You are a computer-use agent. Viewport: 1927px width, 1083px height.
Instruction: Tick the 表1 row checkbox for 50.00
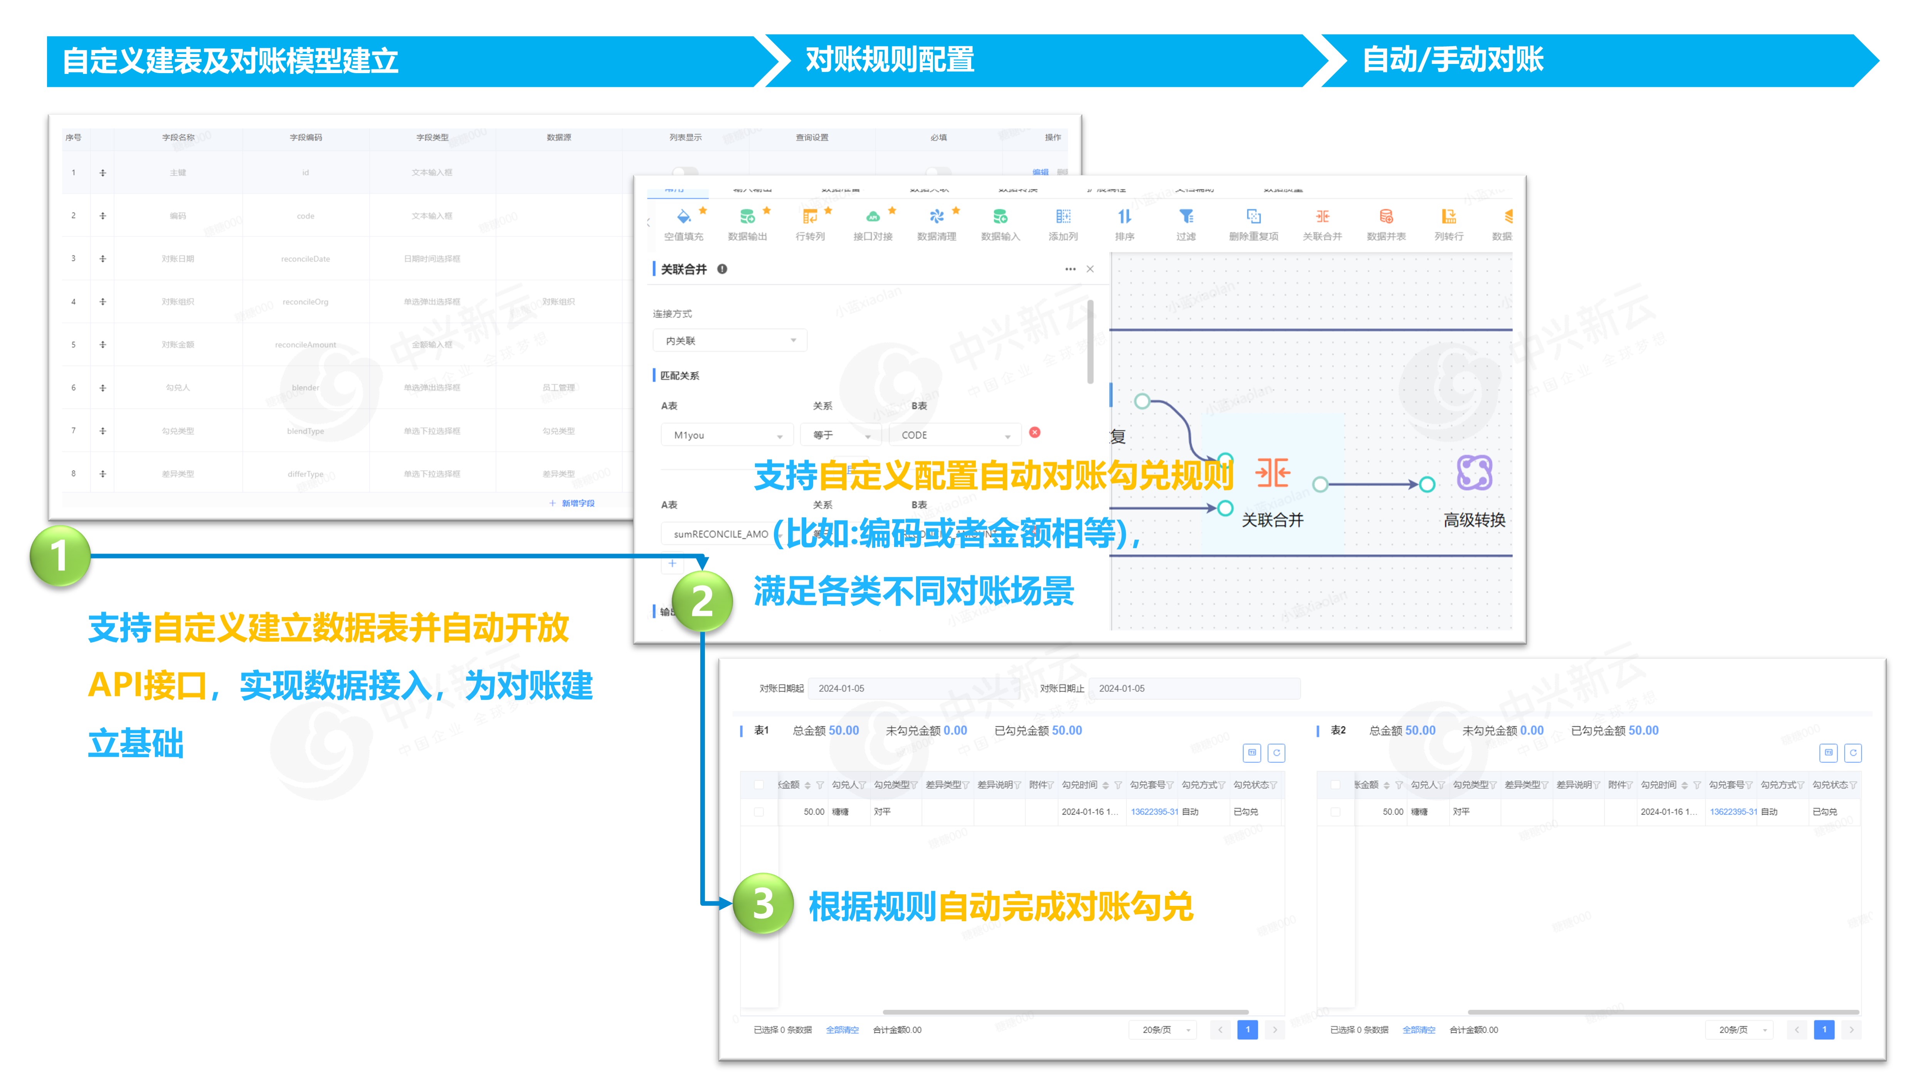(x=758, y=812)
